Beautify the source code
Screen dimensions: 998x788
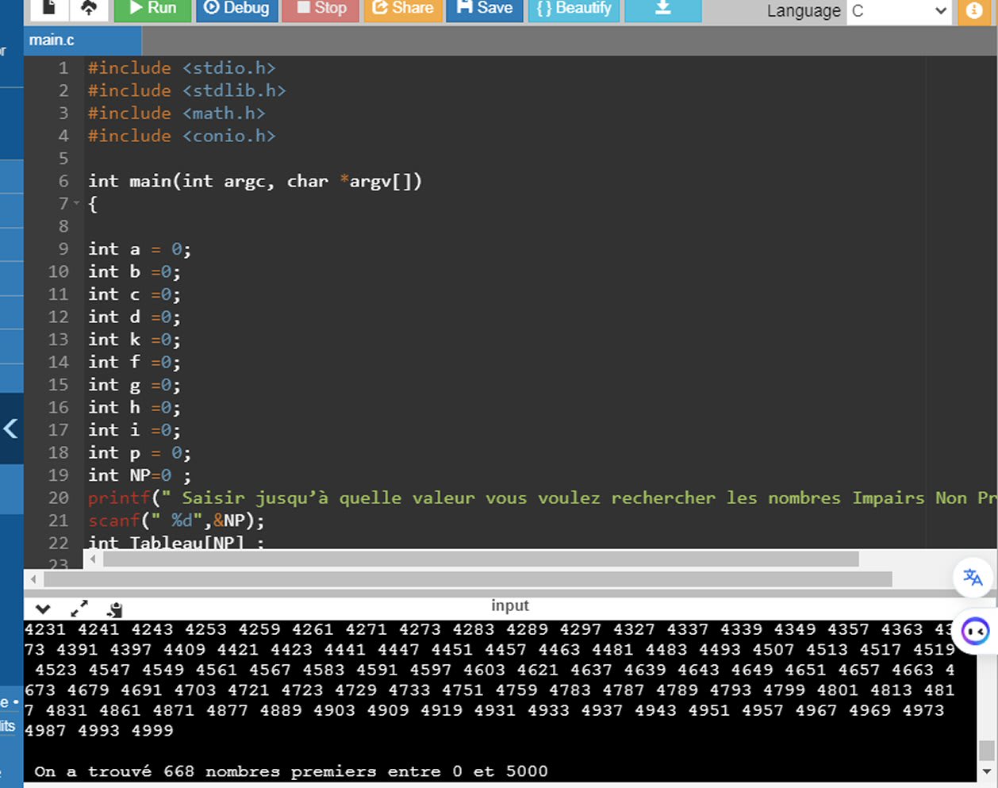574,8
